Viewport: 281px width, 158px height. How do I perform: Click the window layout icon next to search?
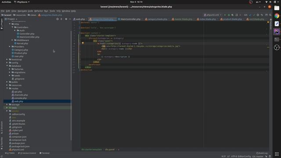click(267, 15)
